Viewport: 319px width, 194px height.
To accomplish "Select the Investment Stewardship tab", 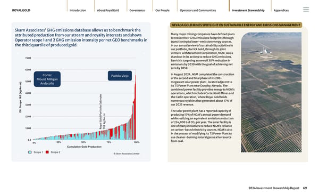I will point(248,10).
